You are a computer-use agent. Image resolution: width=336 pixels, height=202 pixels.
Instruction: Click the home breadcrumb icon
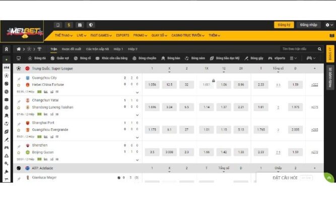pos(19,49)
